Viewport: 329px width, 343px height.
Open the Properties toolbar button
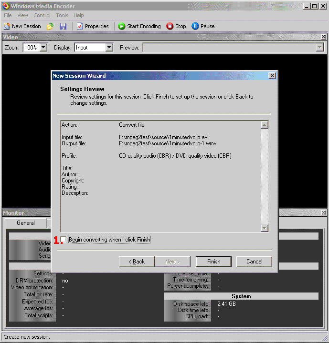tap(93, 26)
